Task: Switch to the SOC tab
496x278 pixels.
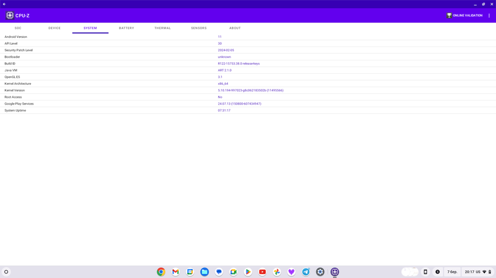Action: pyautogui.click(x=18, y=28)
